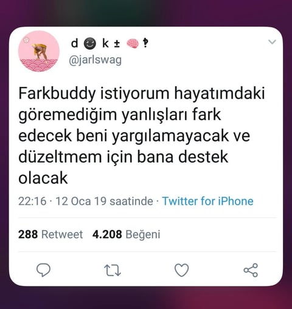View the 288 Retweet list
The image size is (292, 309).
(x=50, y=234)
